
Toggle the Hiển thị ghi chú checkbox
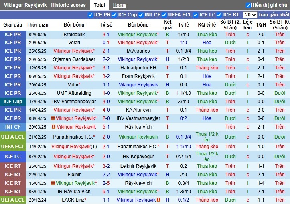248,5
